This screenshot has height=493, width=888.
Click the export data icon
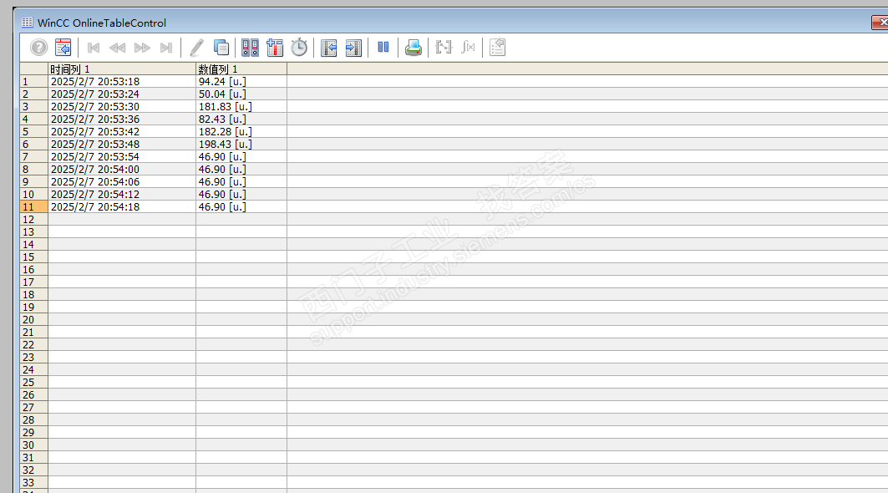coord(497,47)
